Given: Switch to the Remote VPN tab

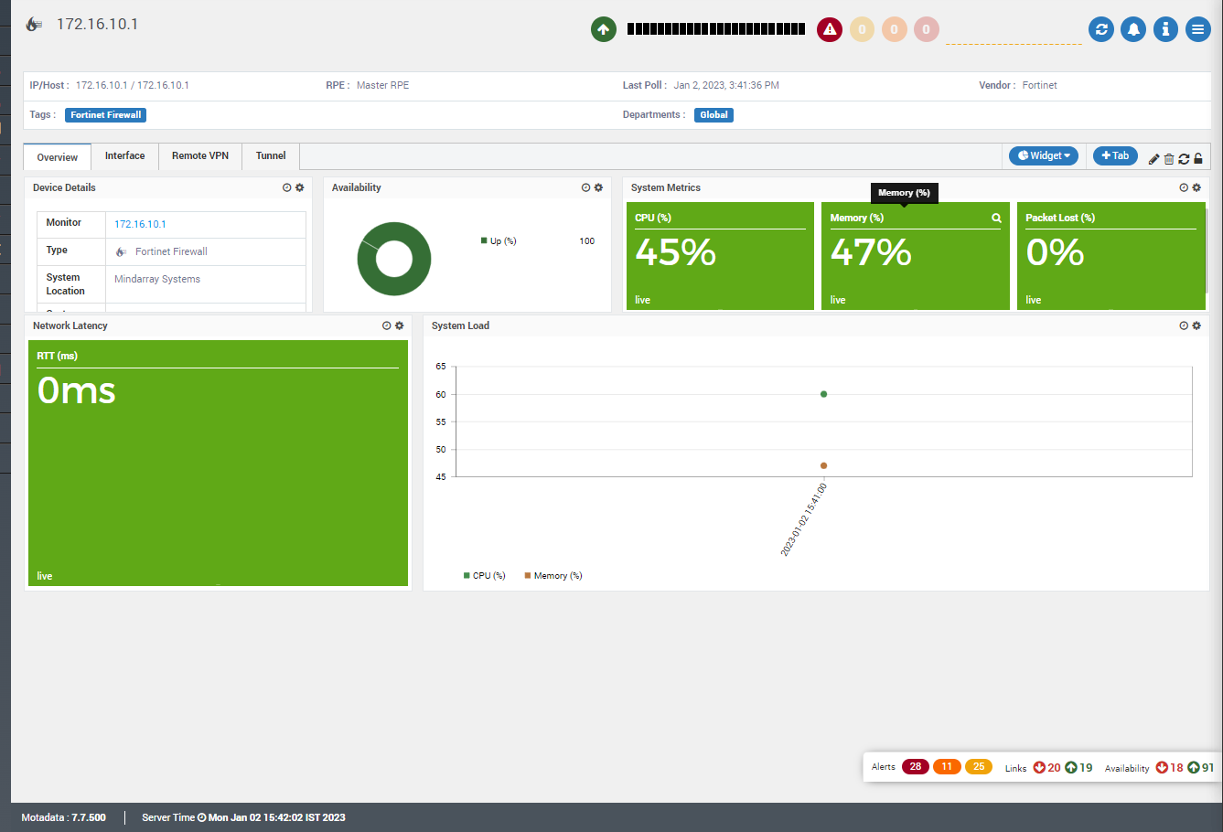Looking at the screenshot, I should point(200,156).
